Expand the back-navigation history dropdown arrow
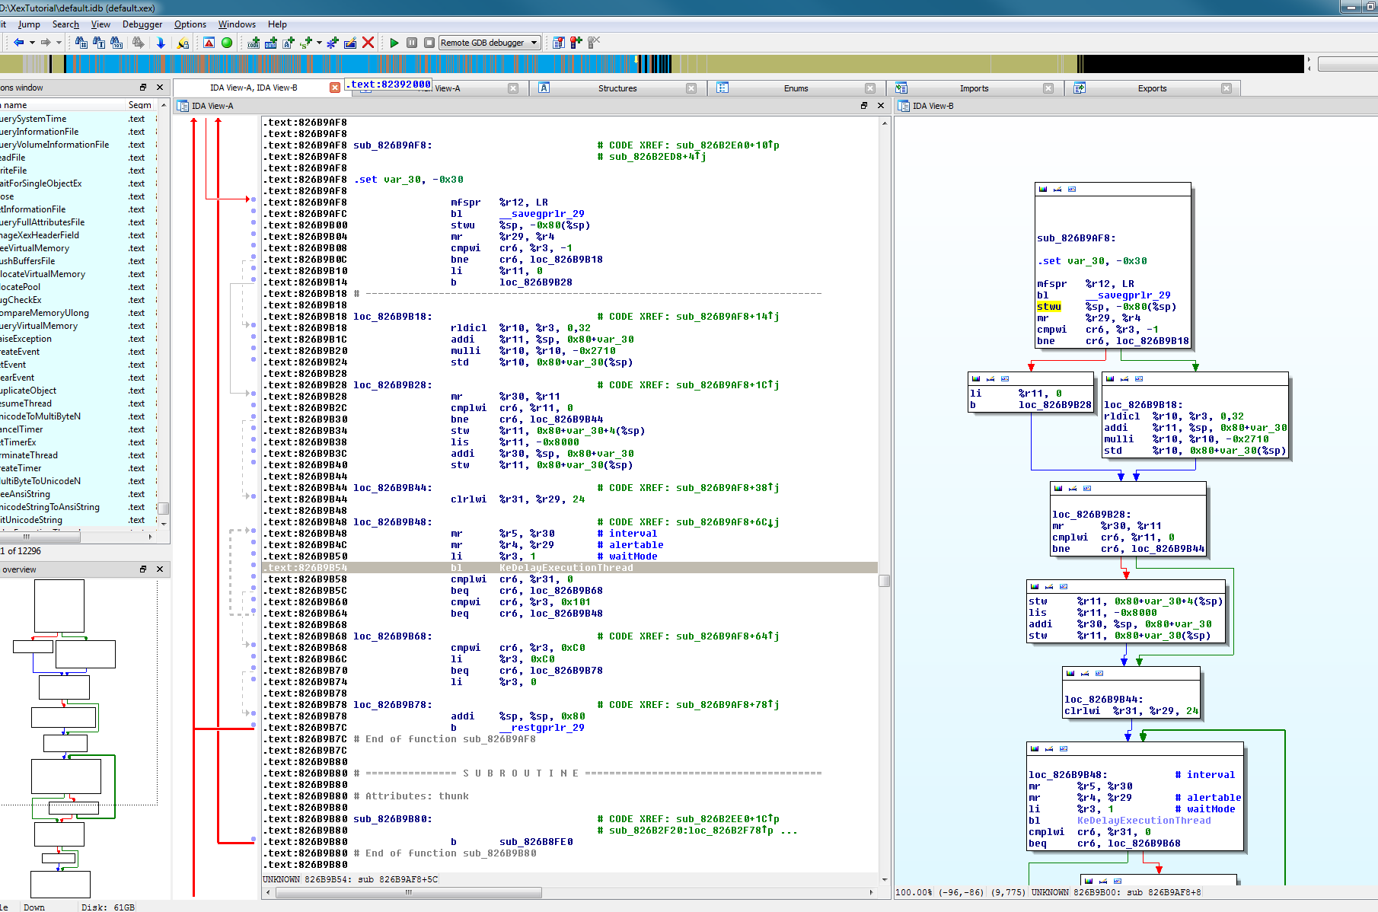Image resolution: width=1378 pixels, height=912 pixels. [32, 43]
